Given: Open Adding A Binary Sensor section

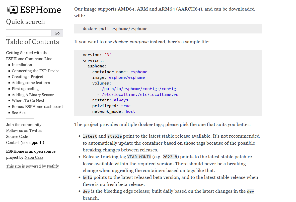Looking at the screenshot, I should (33, 95).
